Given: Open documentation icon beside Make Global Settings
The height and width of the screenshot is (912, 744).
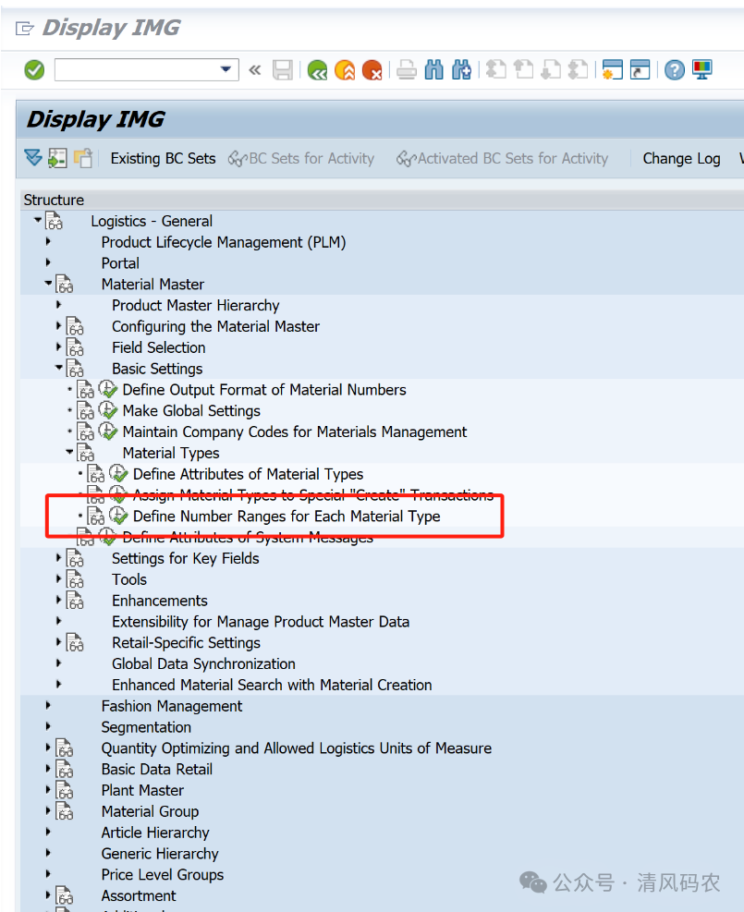Looking at the screenshot, I should (86, 411).
